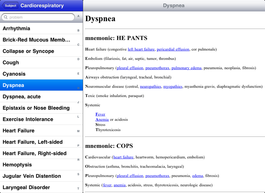Click the mnemonic: HE PANTS heading

coord(116,38)
